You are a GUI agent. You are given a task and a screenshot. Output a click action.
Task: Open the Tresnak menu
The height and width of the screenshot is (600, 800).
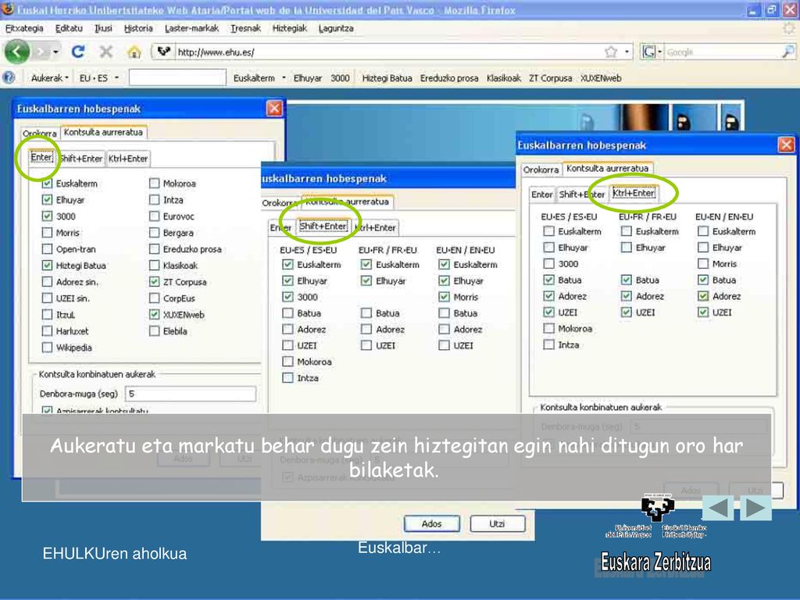pos(245,28)
